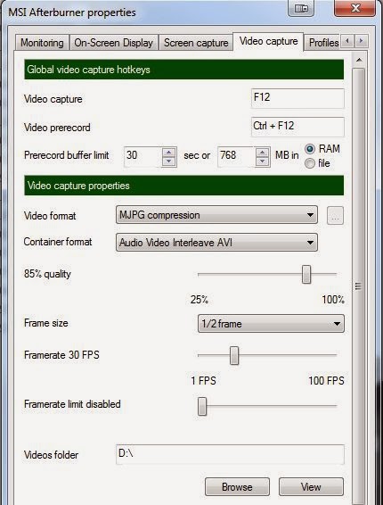Click the Global video capture hotkeys header
Image resolution: width=383 pixels, height=505 pixels.
(184, 70)
